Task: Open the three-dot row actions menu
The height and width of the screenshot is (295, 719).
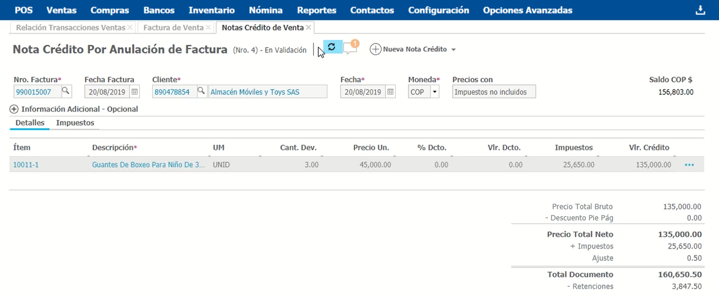Action: (689, 165)
